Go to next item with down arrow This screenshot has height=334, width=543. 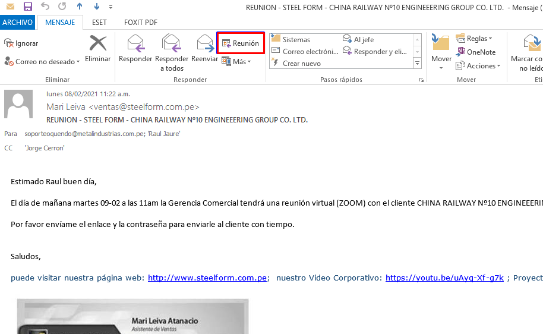pyautogui.click(x=97, y=7)
